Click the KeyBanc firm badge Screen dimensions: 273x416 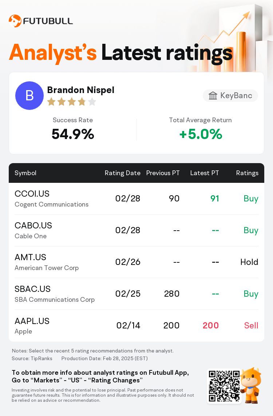[x=230, y=96]
